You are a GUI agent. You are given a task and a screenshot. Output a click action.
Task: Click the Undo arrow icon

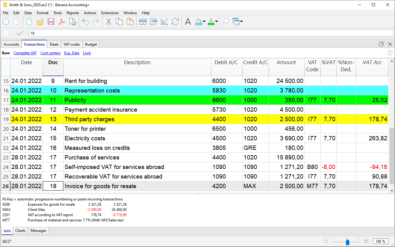(x=85, y=22)
